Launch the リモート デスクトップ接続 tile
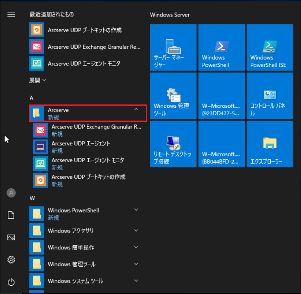301x294 pixels. click(x=173, y=144)
